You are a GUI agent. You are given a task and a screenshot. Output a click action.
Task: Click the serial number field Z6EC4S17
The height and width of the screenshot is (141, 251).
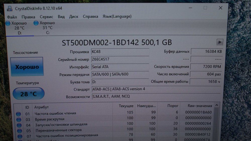click(x=120, y=59)
